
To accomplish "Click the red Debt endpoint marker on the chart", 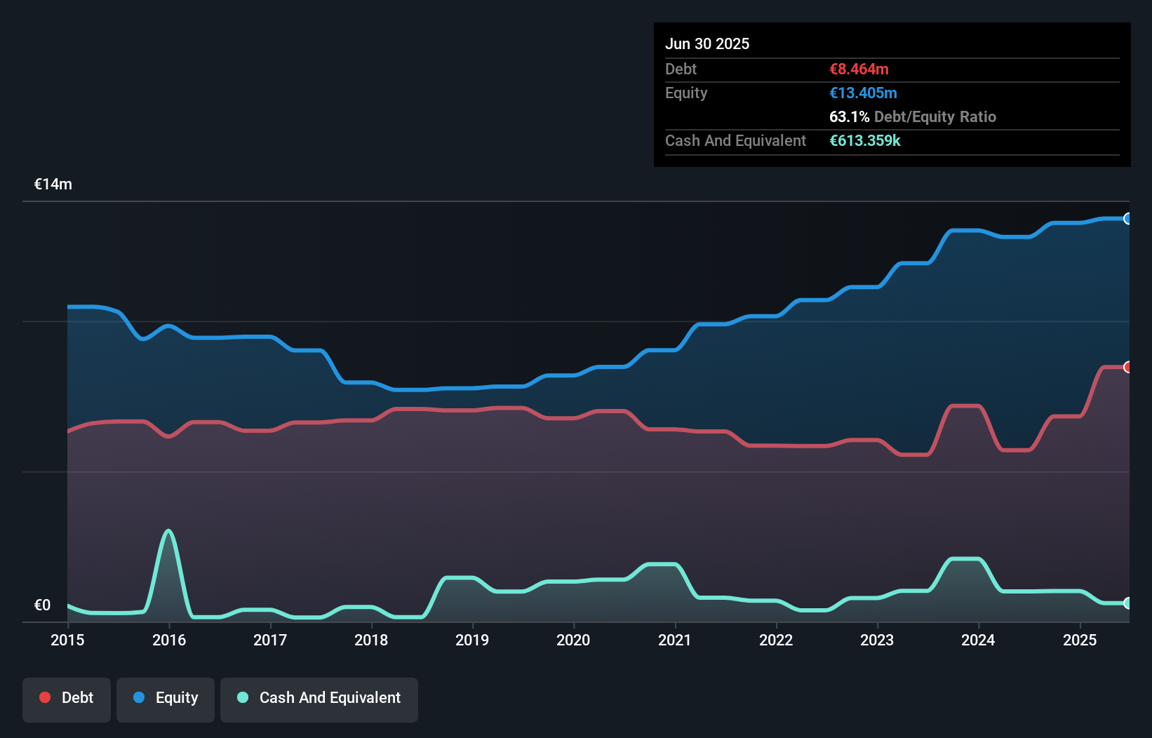I will tap(1128, 367).
